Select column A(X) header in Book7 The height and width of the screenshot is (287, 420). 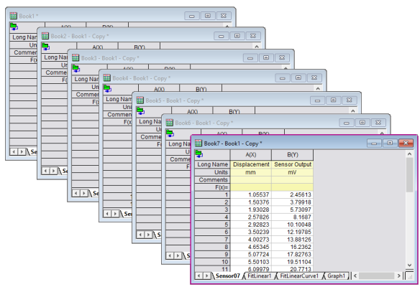click(251, 155)
